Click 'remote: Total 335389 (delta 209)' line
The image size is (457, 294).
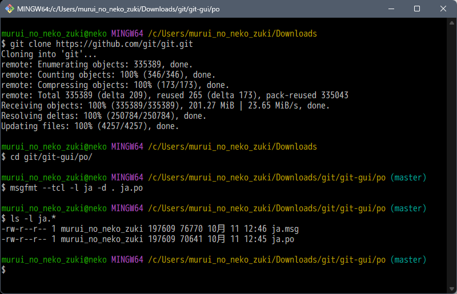tap(175, 95)
